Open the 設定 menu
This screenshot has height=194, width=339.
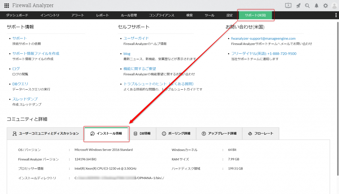[230, 15]
